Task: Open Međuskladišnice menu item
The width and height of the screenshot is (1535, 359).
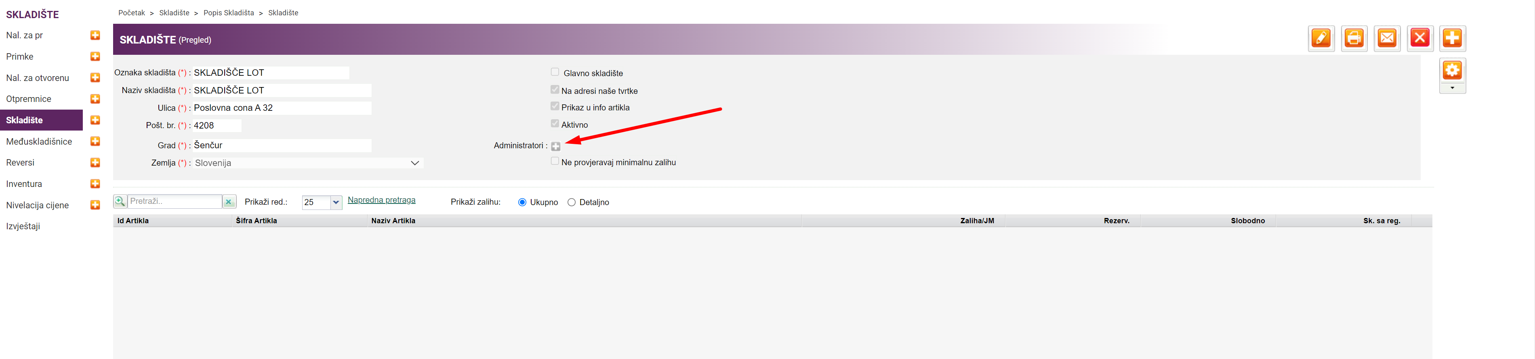Action: (39, 141)
